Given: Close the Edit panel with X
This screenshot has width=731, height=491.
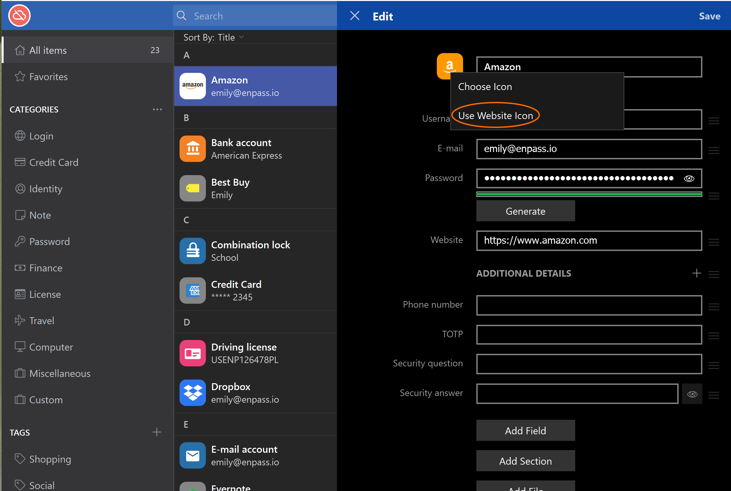Looking at the screenshot, I should click(355, 15).
